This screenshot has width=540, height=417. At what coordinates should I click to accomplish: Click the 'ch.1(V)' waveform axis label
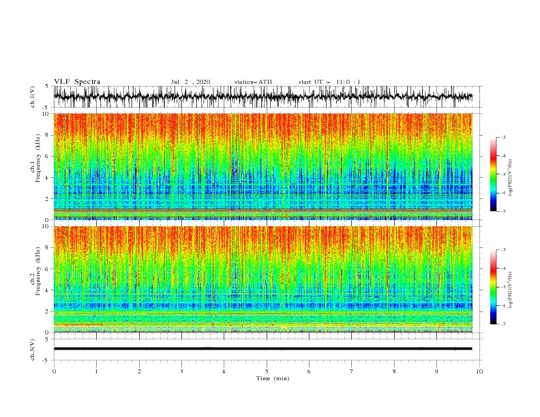click(33, 97)
